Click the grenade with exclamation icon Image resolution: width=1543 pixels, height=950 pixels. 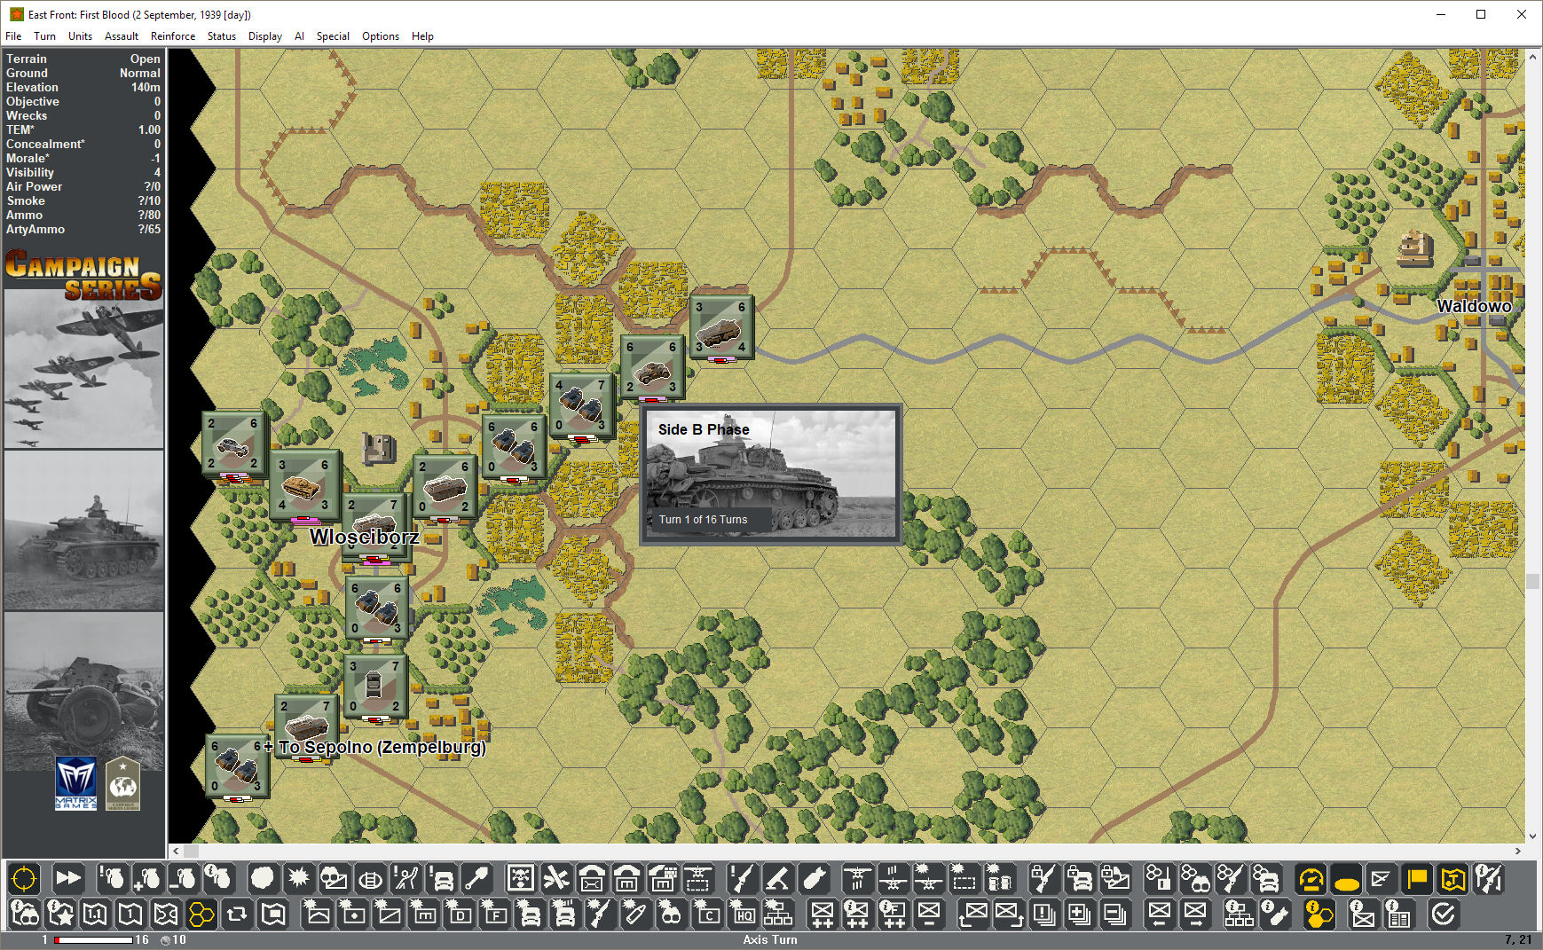(x=112, y=879)
